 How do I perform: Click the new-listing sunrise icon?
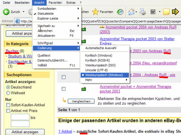click(x=102, y=27)
